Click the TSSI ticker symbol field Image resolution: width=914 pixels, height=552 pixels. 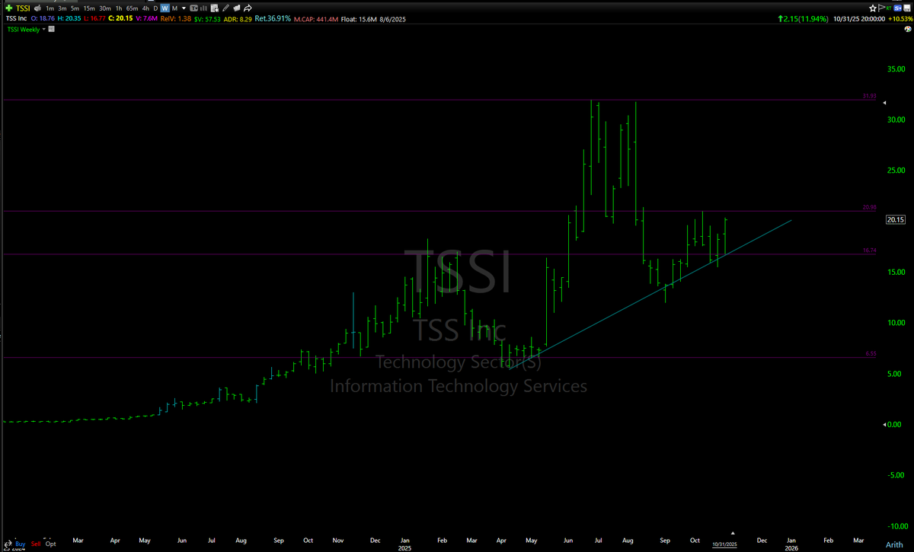23,8
